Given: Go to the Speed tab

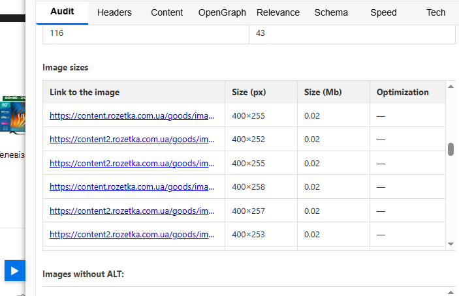Looking at the screenshot, I should click(x=383, y=12).
